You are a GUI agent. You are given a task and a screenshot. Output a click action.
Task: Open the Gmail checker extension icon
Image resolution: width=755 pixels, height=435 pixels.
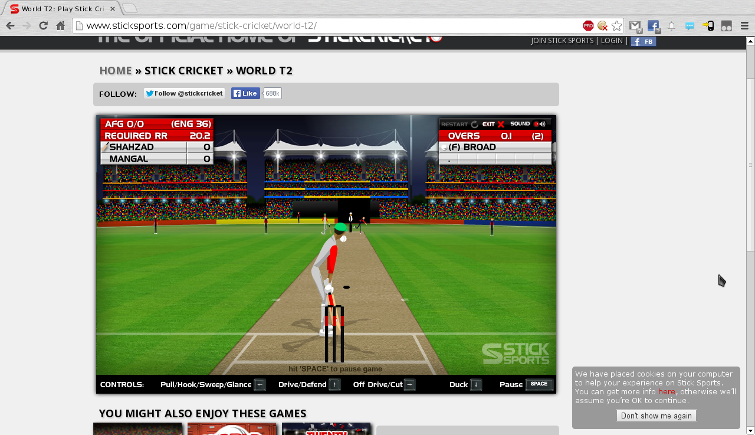pos(635,26)
